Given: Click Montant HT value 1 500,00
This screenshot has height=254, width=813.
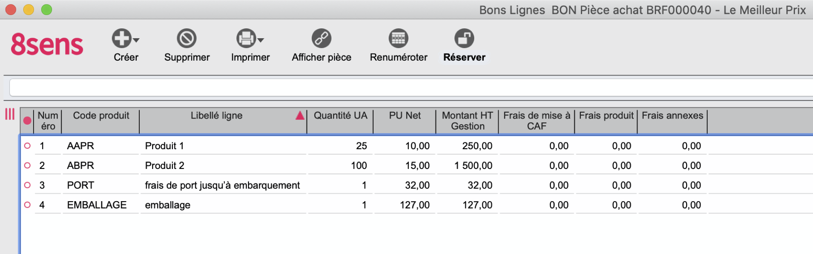Looking at the screenshot, I should point(473,165).
